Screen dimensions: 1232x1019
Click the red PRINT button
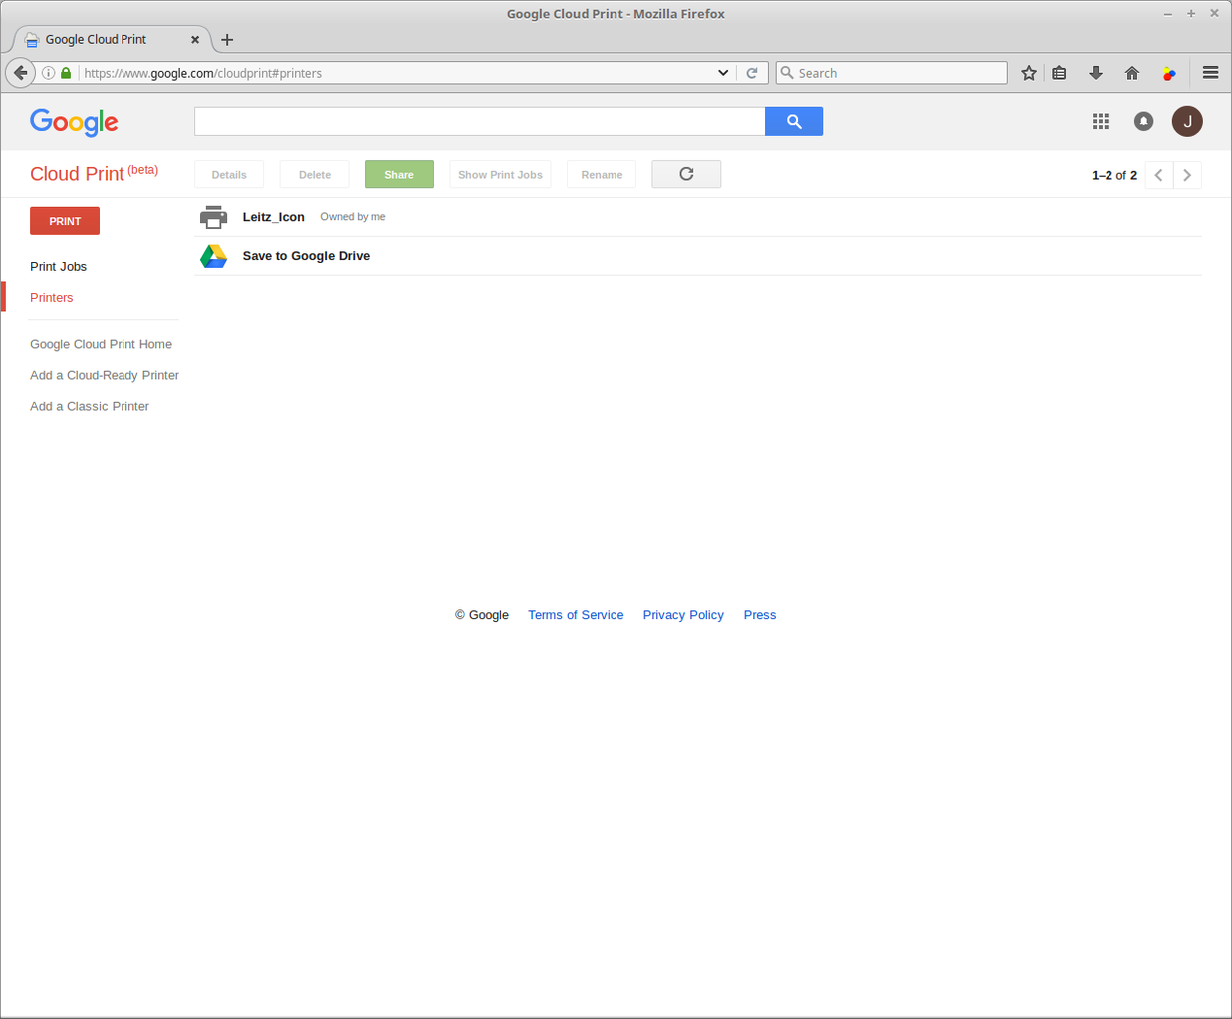click(64, 220)
